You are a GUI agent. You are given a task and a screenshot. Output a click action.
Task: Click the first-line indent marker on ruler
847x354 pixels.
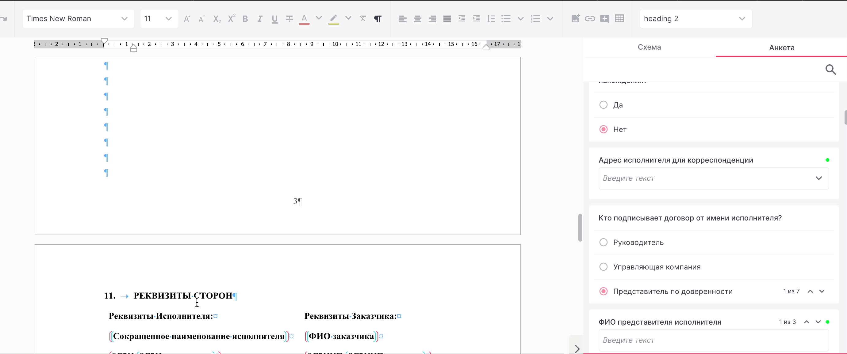(104, 41)
